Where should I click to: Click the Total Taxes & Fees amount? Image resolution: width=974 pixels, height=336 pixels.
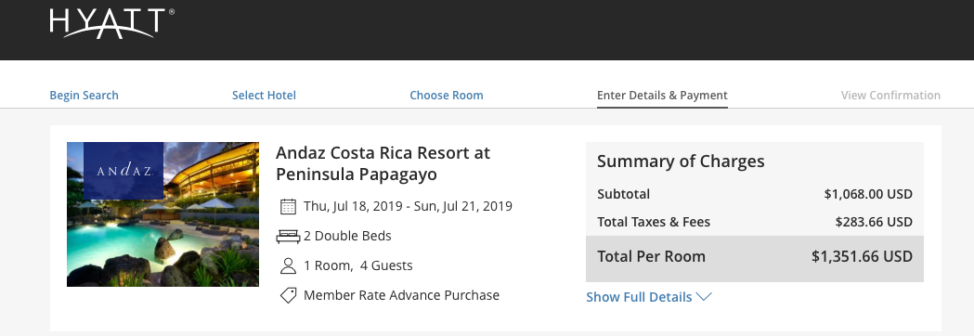(874, 222)
